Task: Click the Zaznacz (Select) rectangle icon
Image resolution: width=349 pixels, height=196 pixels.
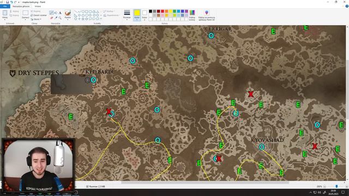Action: [x=26, y=13]
